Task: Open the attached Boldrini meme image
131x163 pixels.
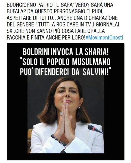Action: 66,102
